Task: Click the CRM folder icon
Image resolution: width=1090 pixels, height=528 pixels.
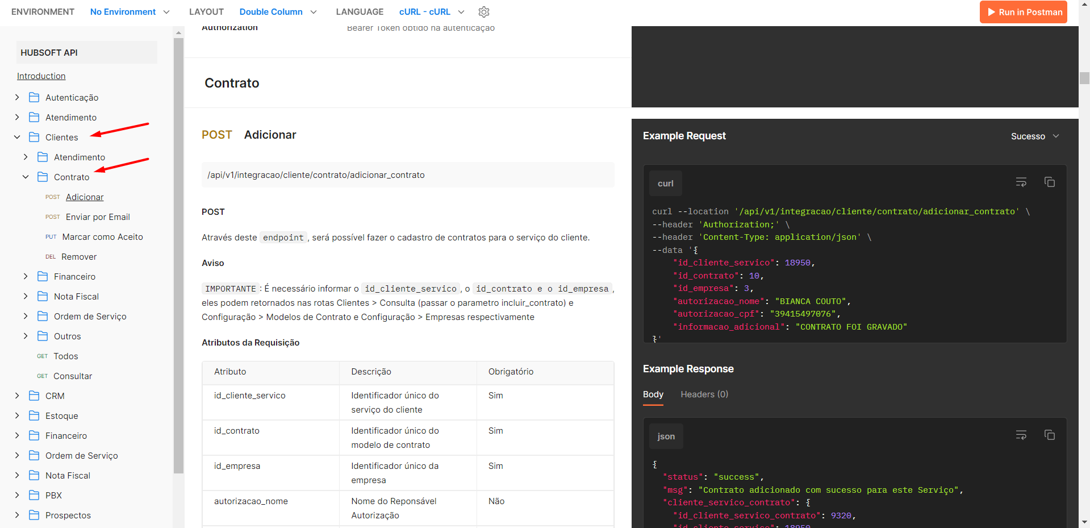Action: [34, 396]
